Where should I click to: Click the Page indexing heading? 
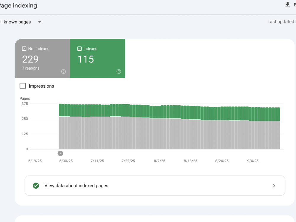pyautogui.click(x=18, y=5)
